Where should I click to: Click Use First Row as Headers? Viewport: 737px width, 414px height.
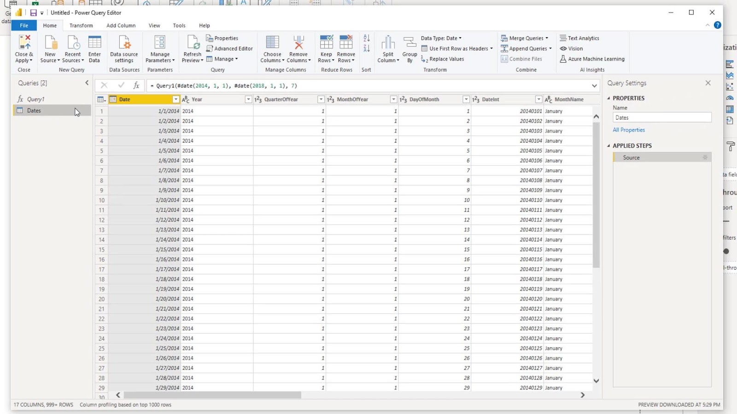coord(457,48)
